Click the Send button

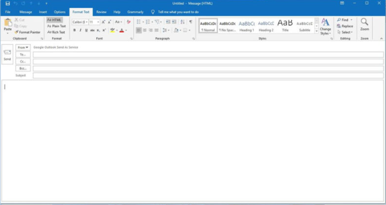click(x=7, y=54)
